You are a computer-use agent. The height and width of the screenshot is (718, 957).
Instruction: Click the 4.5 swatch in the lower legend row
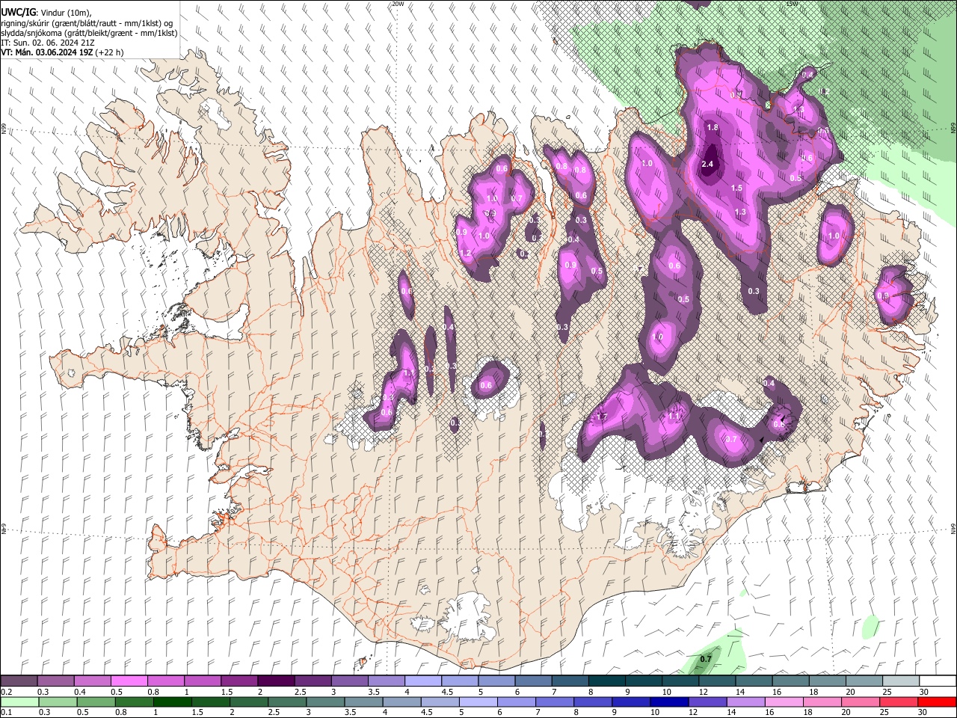pyautogui.click(x=440, y=702)
